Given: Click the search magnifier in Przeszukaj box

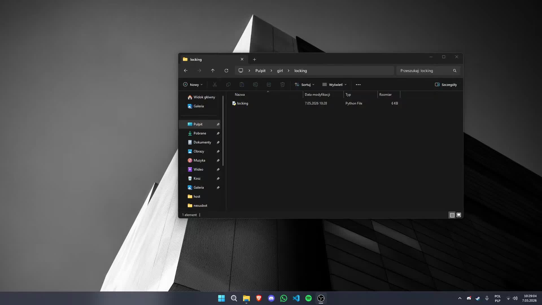Looking at the screenshot, I should [455, 71].
